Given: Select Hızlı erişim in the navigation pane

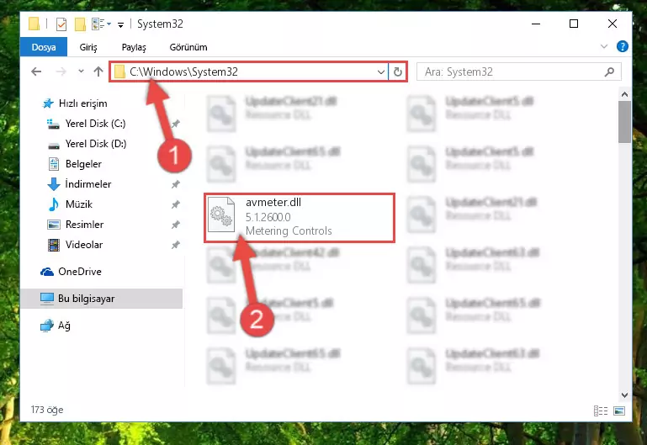Looking at the screenshot, I should [x=83, y=103].
